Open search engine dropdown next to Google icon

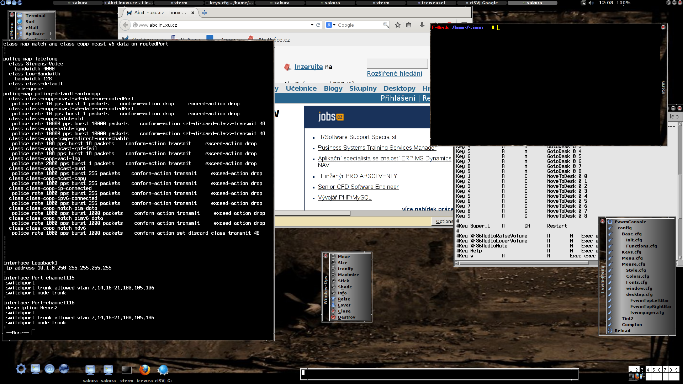click(334, 25)
